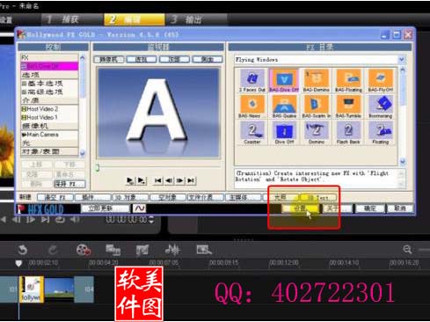Pick the Flash Back effect icon

(348, 133)
